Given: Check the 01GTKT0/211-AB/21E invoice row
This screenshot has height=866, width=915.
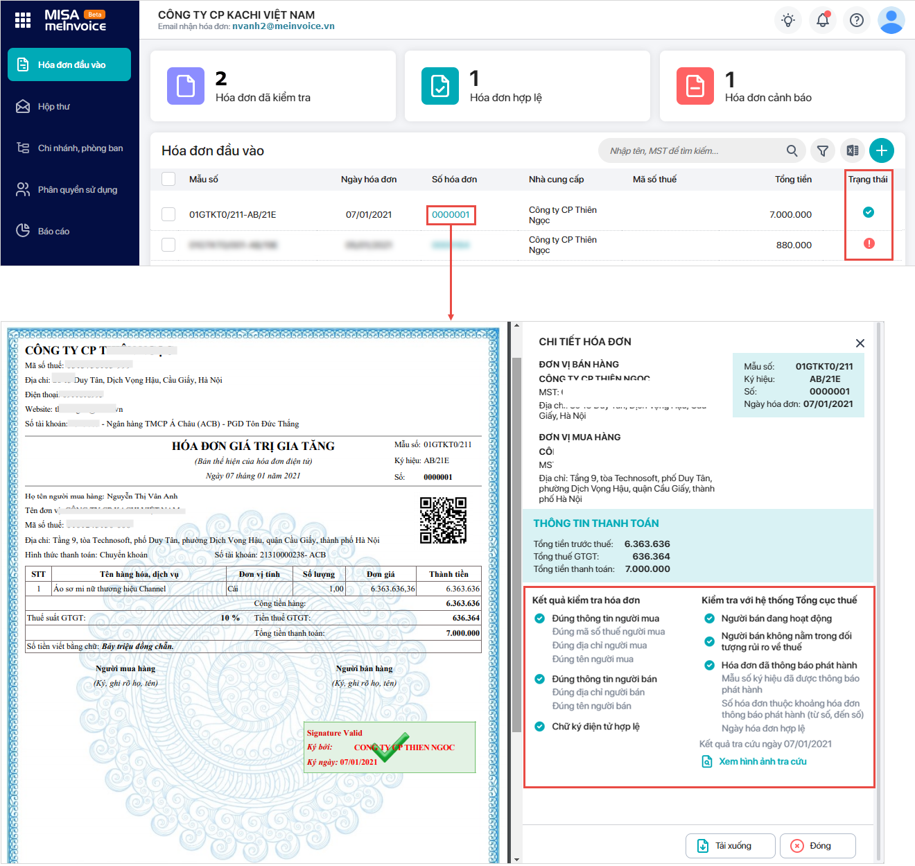Looking at the screenshot, I should point(168,214).
